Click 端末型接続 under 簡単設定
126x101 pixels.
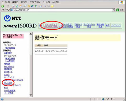(x=10, y=48)
